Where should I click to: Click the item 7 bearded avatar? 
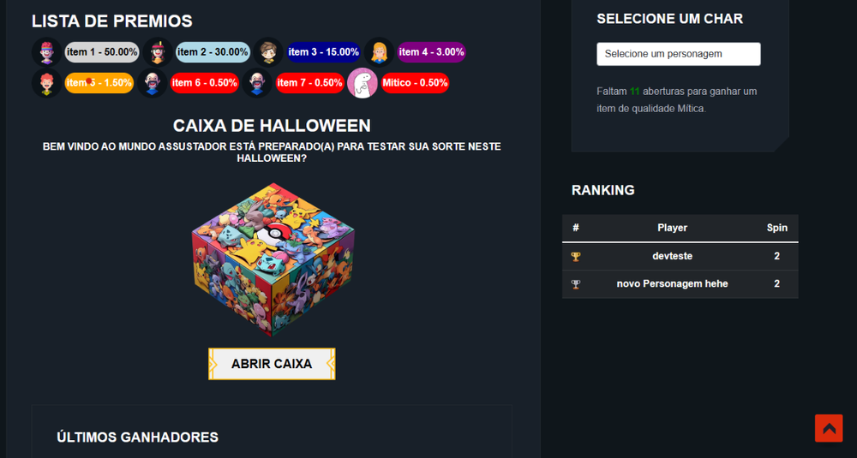click(257, 83)
